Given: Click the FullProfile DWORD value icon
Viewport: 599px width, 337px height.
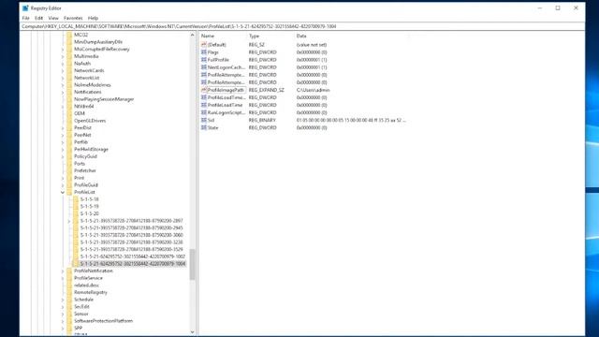Looking at the screenshot, I should (204, 60).
